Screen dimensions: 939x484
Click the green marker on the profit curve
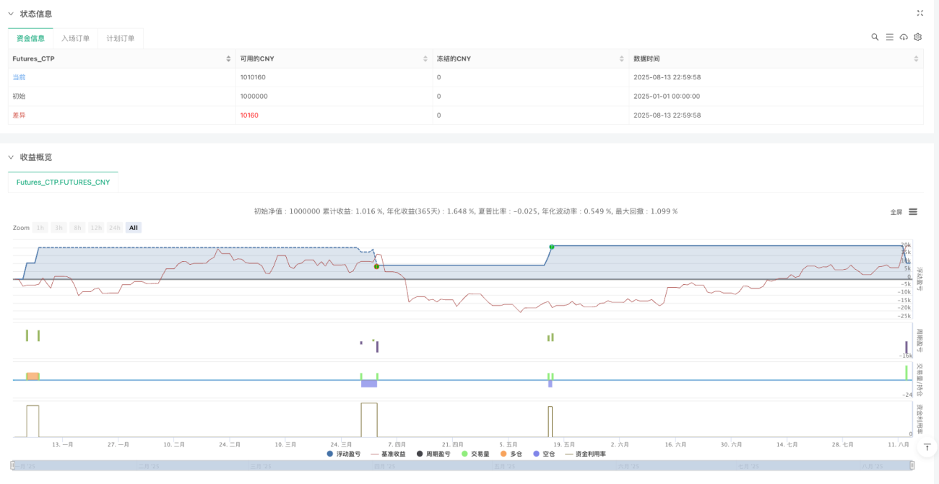click(552, 247)
